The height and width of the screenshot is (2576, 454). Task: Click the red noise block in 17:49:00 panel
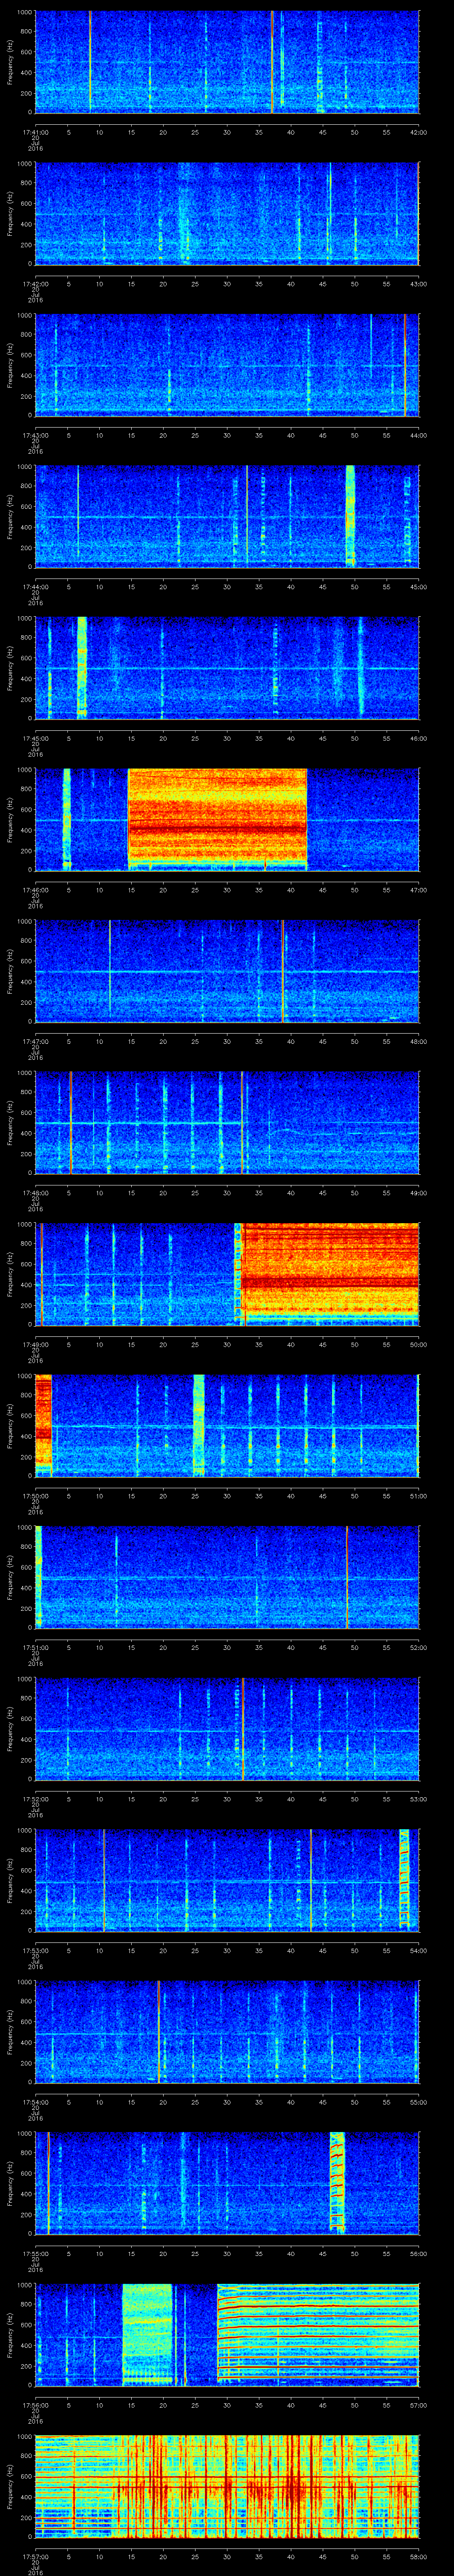(330, 1273)
